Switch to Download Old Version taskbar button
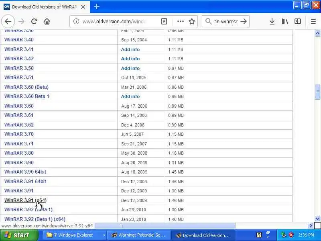 pyautogui.click(x=203, y=235)
